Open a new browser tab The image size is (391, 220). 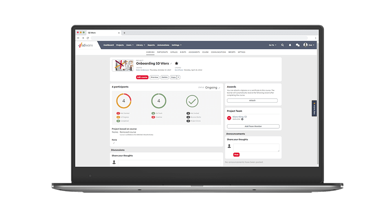pos(125,33)
